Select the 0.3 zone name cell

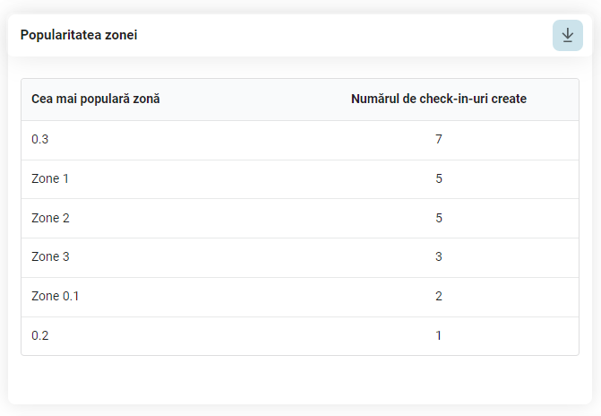pyautogui.click(x=40, y=139)
